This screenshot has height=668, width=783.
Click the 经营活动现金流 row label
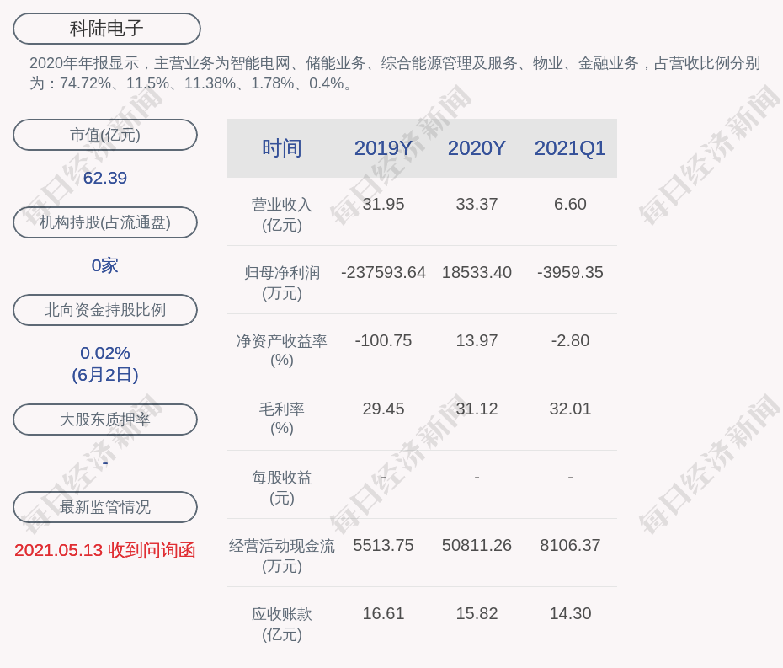282,556
